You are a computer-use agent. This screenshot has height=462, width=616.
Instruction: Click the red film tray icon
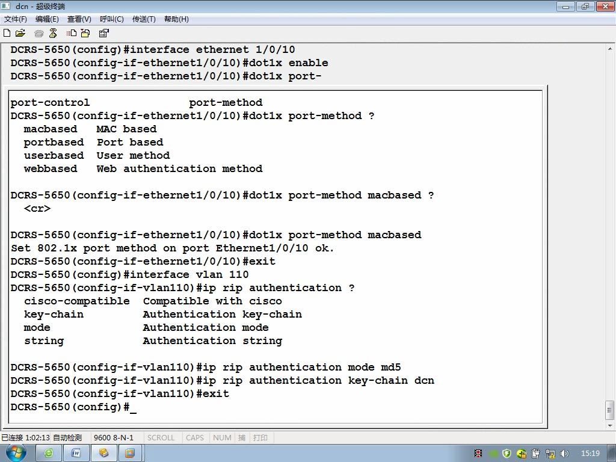pos(478,454)
